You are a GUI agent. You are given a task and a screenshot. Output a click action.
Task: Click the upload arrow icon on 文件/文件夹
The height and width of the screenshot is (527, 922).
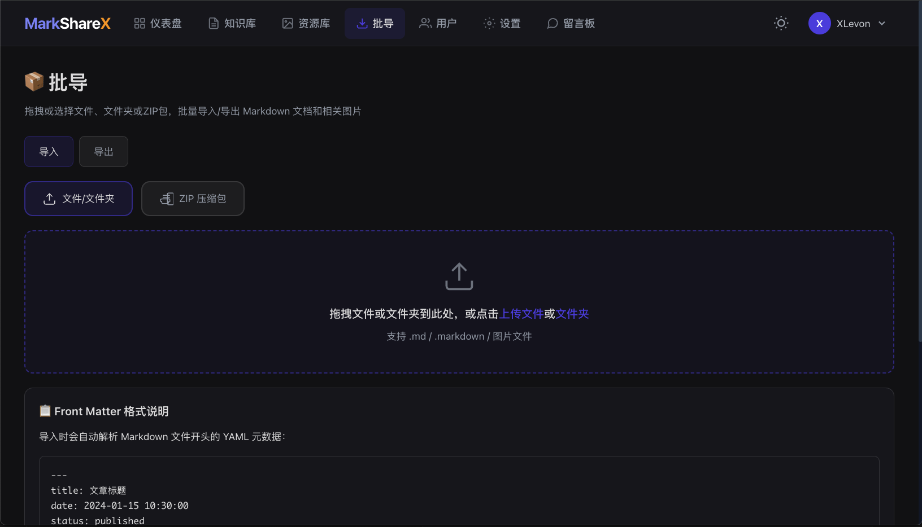tap(49, 199)
